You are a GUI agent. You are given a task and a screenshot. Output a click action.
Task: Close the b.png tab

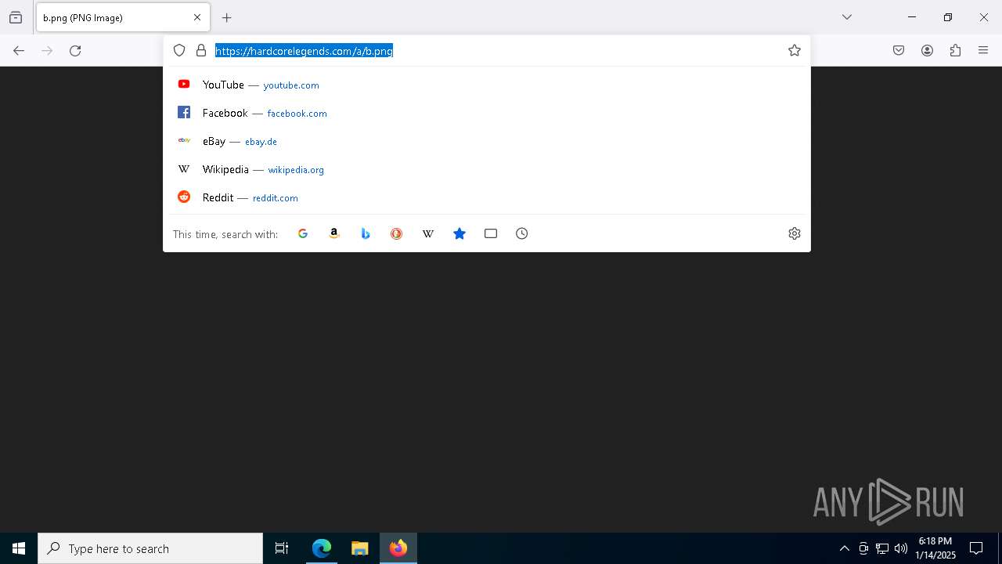[x=197, y=17]
